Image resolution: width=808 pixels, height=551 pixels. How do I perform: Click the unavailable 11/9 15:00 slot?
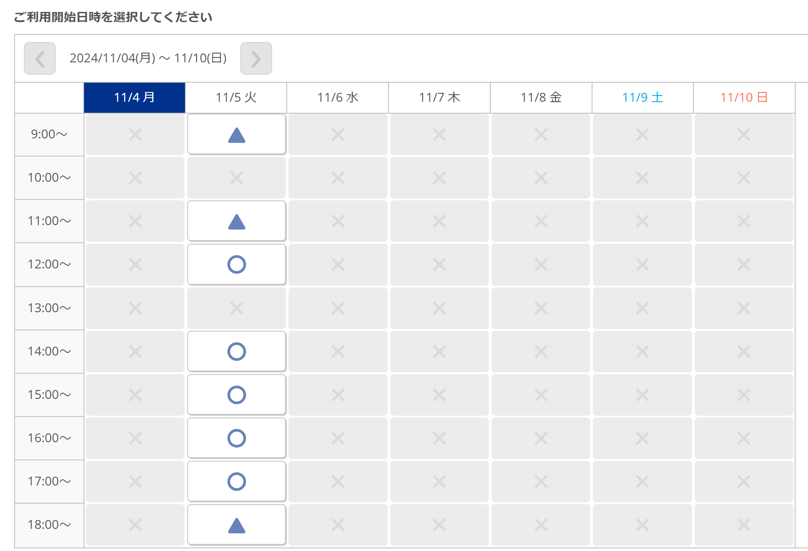click(x=643, y=395)
